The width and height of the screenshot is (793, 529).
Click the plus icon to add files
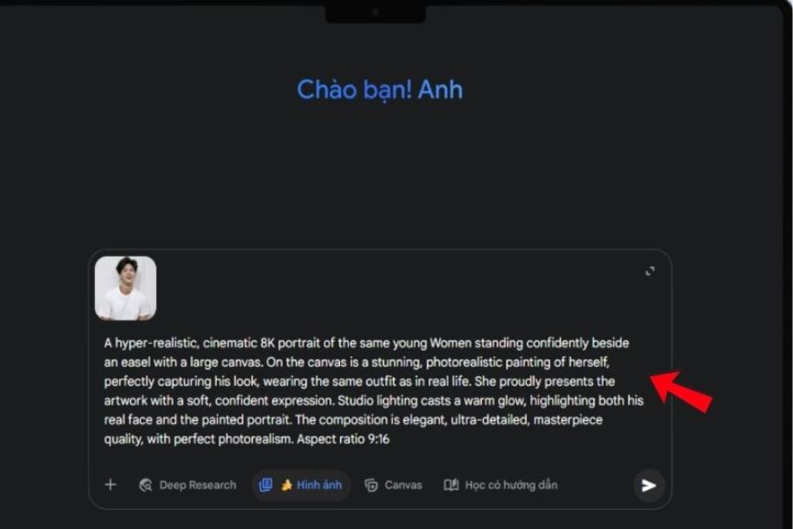[x=110, y=485]
